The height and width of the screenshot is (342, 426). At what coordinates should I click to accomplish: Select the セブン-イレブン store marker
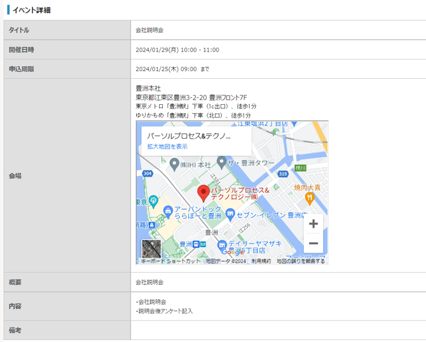pyautogui.click(x=230, y=216)
